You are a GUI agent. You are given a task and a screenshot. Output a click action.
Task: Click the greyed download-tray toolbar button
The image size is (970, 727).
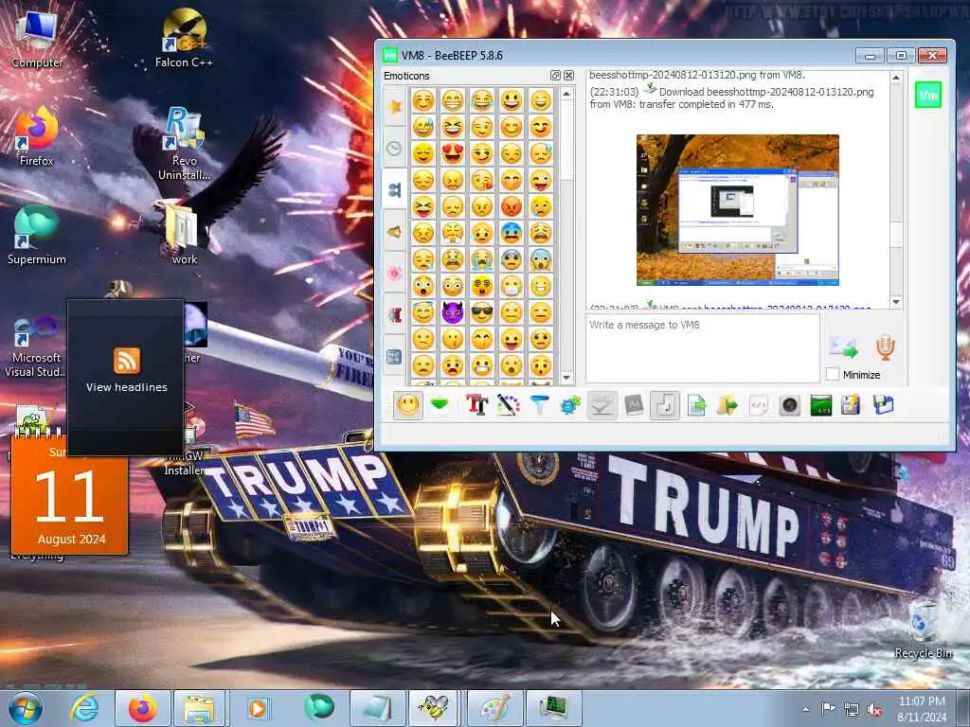coord(602,405)
